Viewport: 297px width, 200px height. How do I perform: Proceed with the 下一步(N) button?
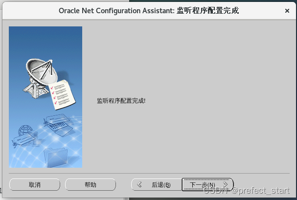click(x=207, y=184)
